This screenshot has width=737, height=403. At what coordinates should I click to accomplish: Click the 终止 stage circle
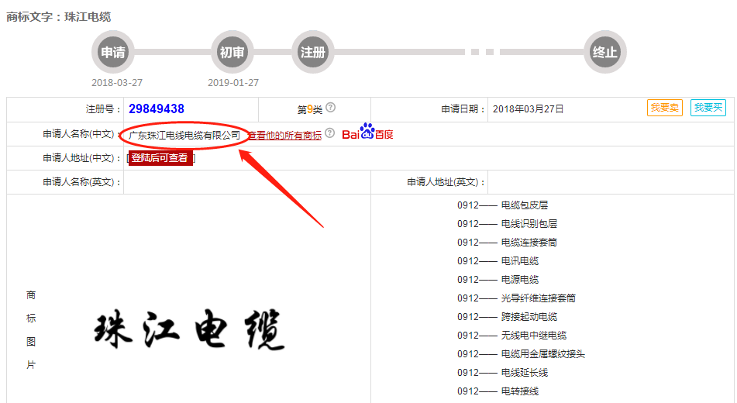[604, 53]
